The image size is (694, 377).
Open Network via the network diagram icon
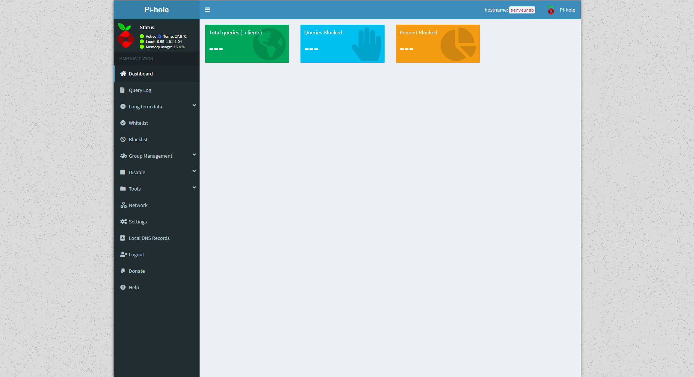pos(123,205)
